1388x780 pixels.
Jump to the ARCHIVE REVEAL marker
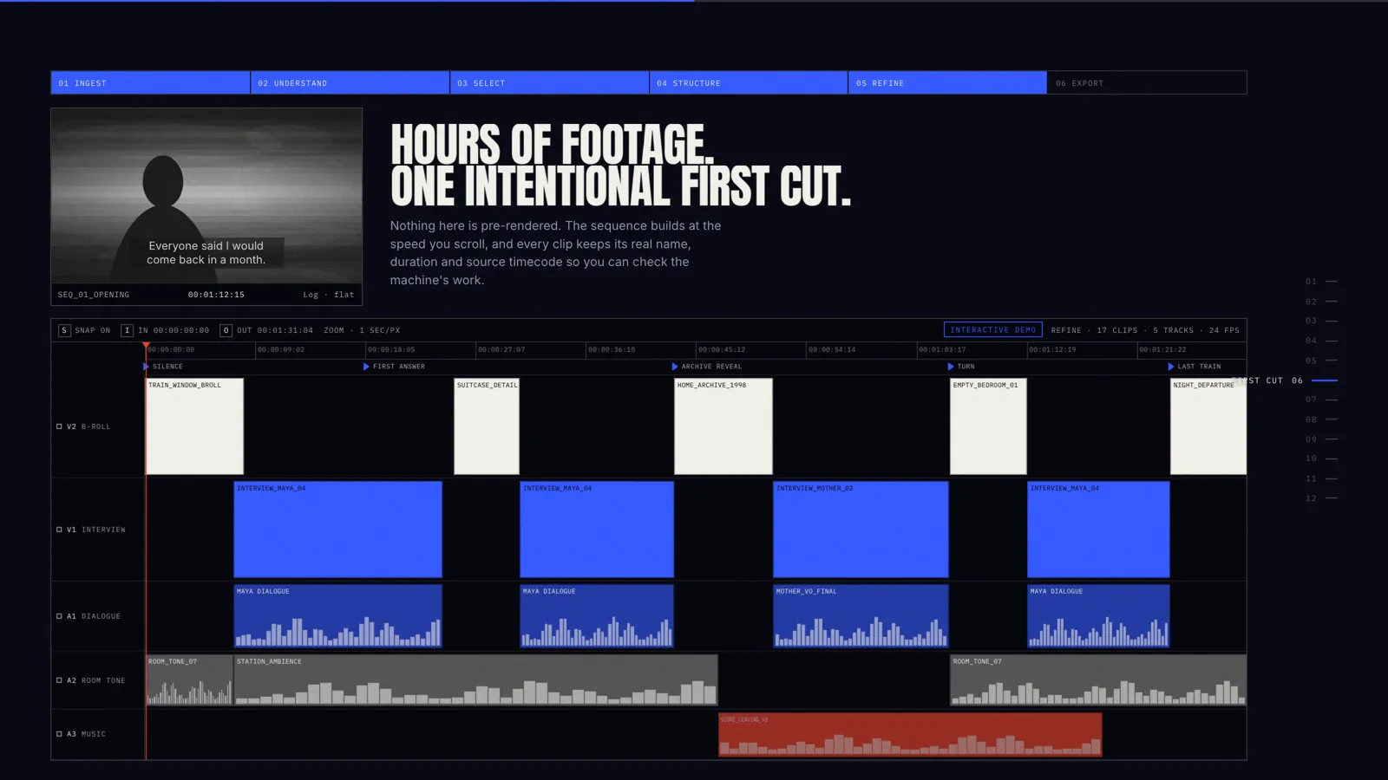point(707,367)
